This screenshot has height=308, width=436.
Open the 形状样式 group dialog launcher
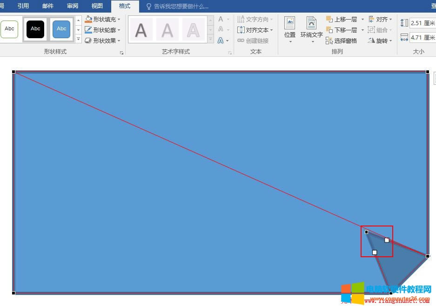pyautogui.click(x=122, y=53)
